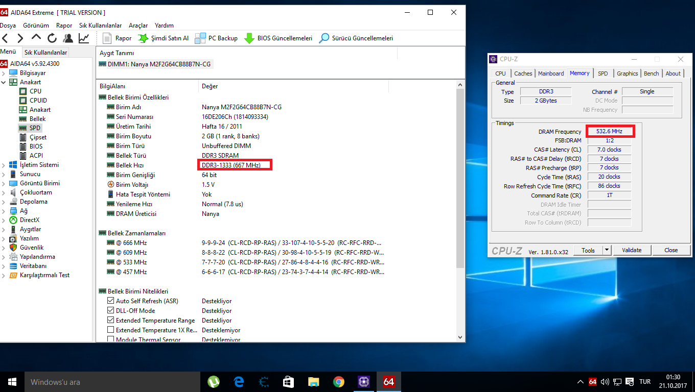This screenshot has width=695, height=392.
Task: Click AIDA64 list vertical scrollbar track
Action: [460, 301]
